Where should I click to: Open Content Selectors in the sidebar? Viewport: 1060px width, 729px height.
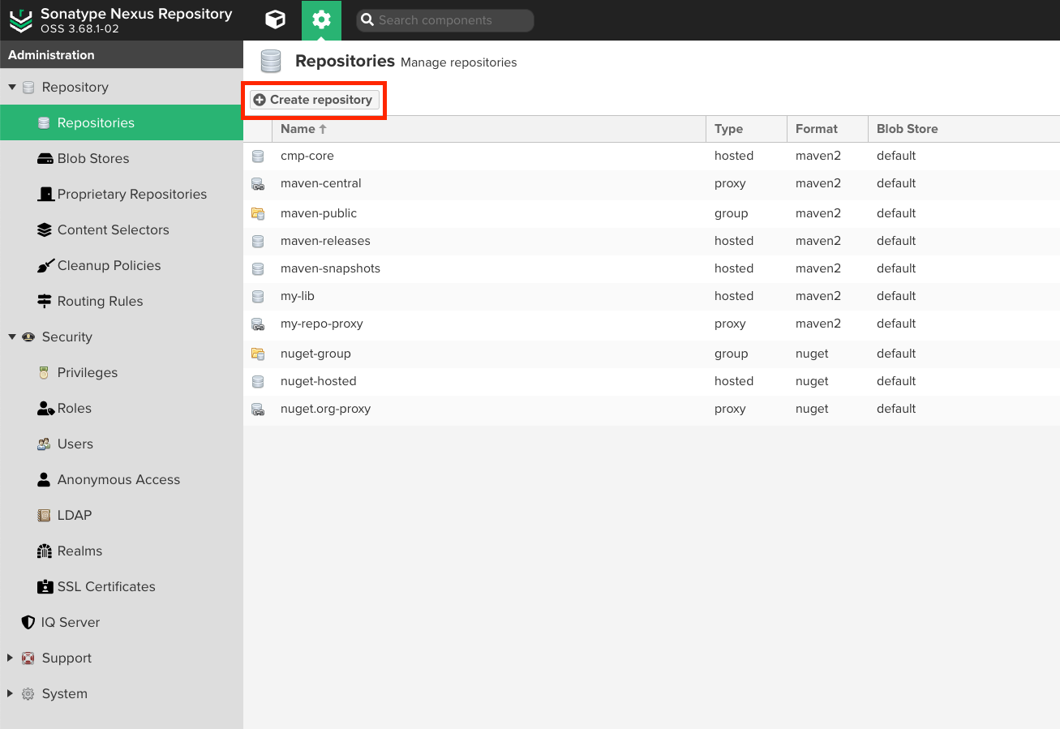point(122,230)
